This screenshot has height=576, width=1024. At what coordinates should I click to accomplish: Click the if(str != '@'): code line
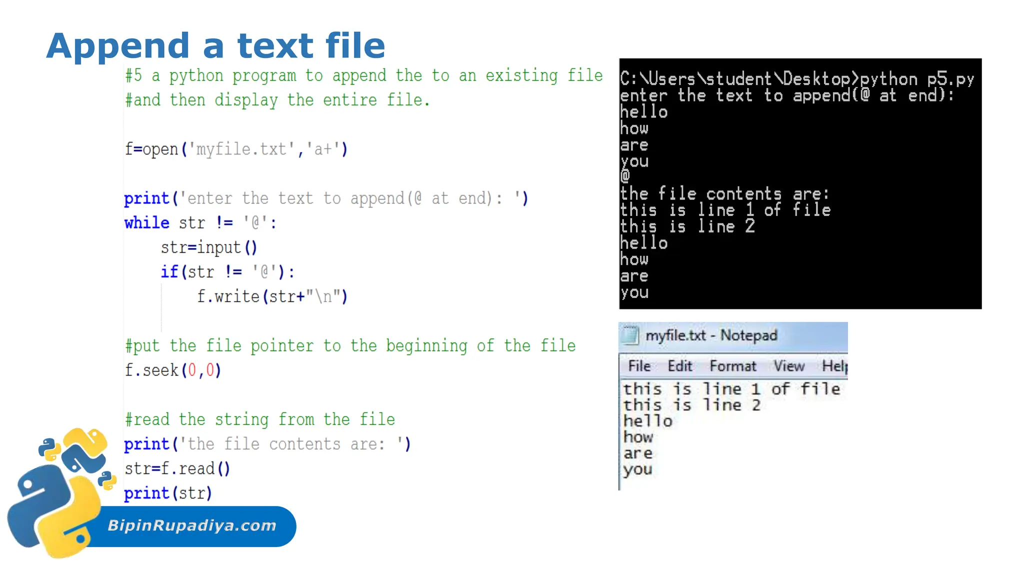228,272
